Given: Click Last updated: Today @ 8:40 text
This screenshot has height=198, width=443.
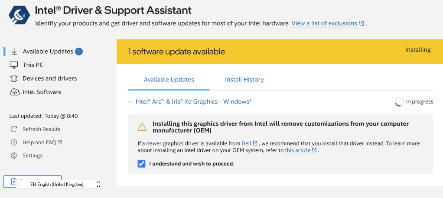Looking at the screenshot, I should point(43,116).
